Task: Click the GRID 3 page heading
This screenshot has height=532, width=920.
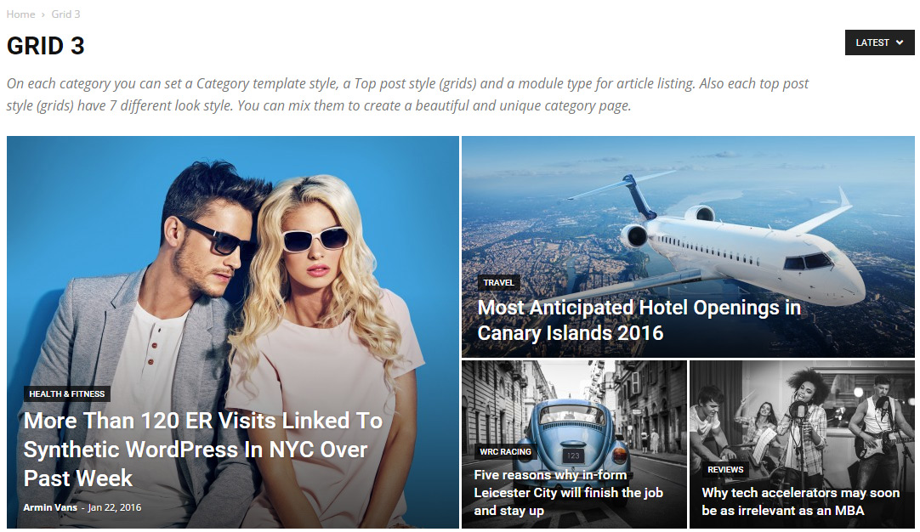Action: pyautogui.click(x=46, y=46)
